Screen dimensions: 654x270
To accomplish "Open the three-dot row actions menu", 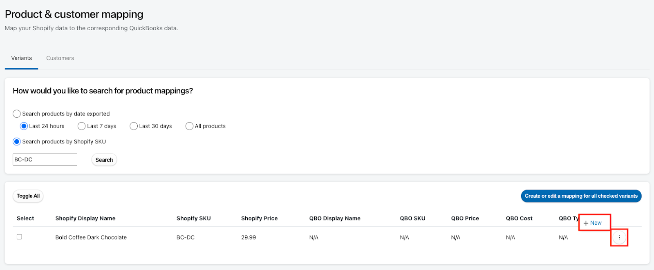I will (619, 237).
